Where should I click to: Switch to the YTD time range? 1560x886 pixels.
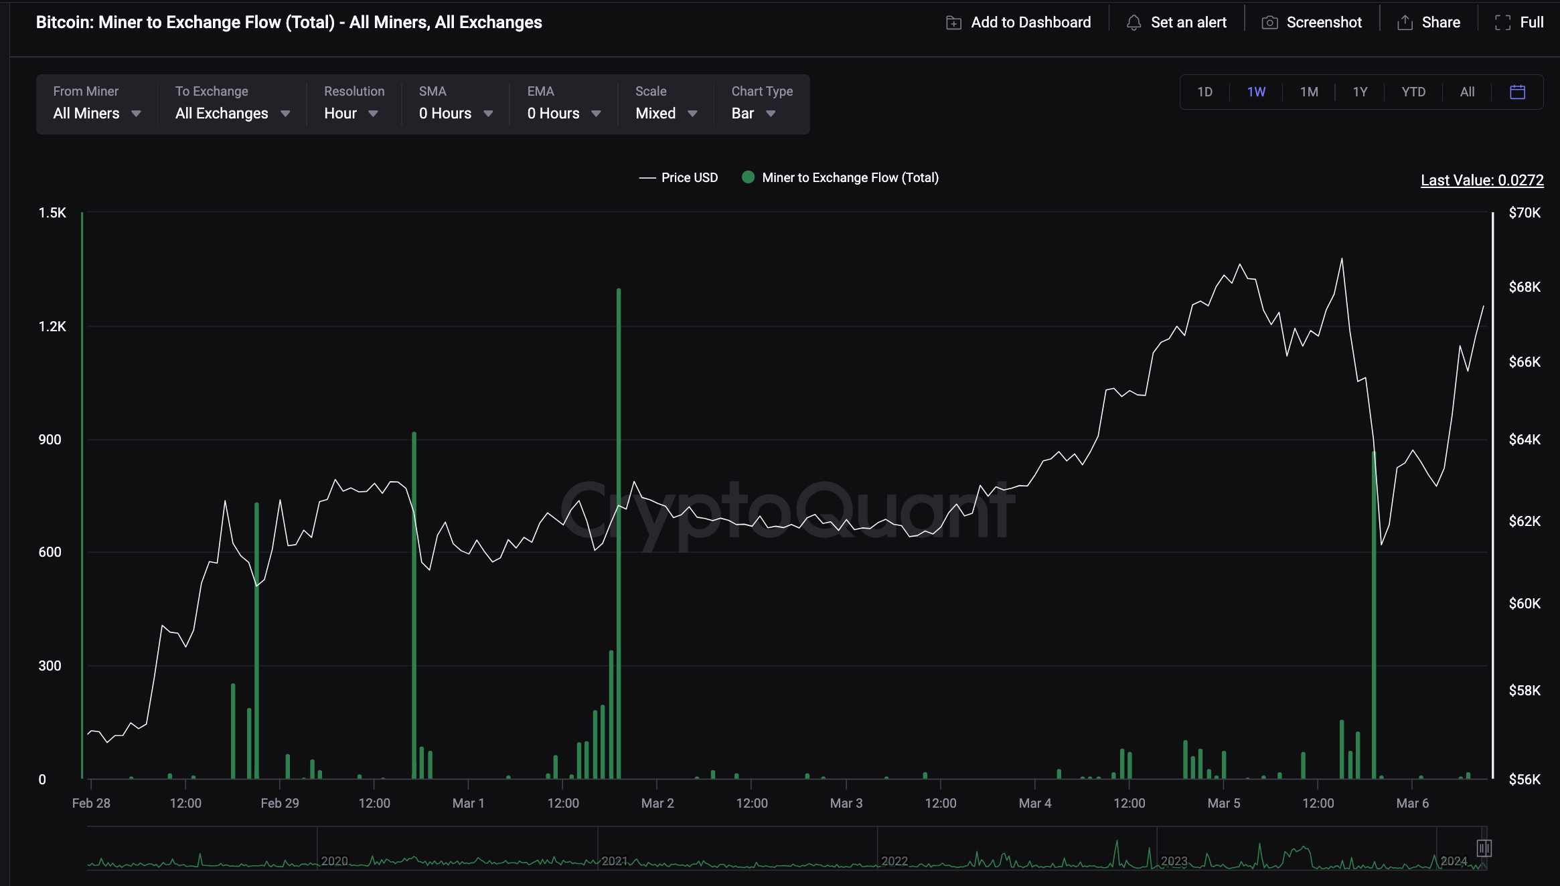tap(1413, 92)
